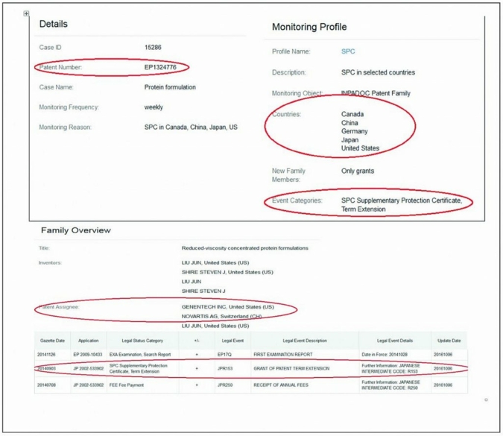Viewport: 503px width, 436px height.
Task: Sort by the Gazette Date column header
Action: click(x=51, y=339)
